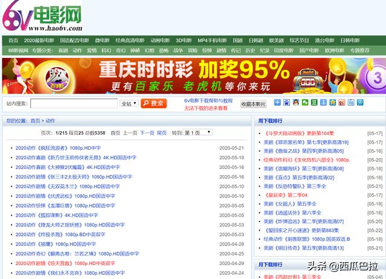Viewport: 386px width, 279px height.
Task: Select the 科幻 genre category
Action: 106,51
